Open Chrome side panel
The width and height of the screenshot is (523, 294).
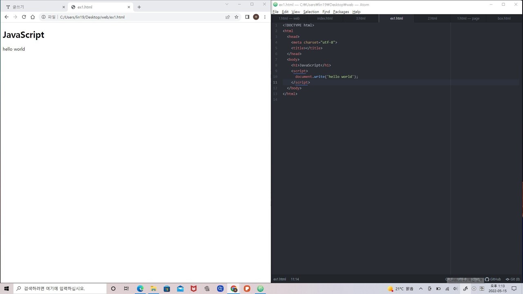(x=247, y=17)
